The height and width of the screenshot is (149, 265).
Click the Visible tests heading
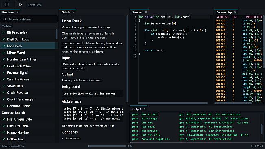tap(72, 101)
